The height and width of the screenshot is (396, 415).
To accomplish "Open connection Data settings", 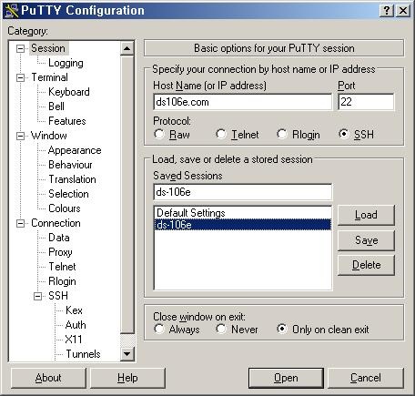I will (59, 238).
